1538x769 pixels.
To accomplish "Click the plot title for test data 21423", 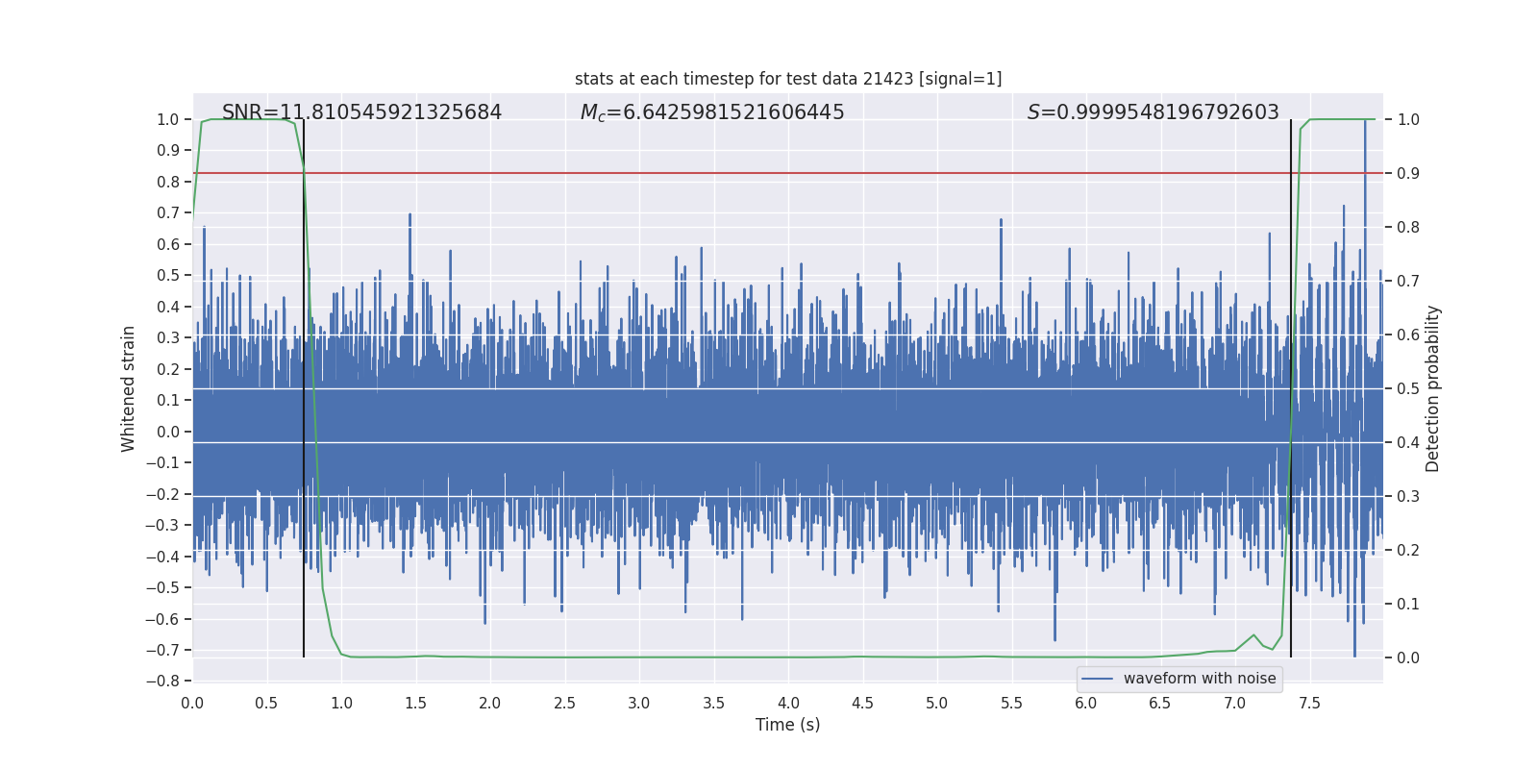I will tap(787, 79).
